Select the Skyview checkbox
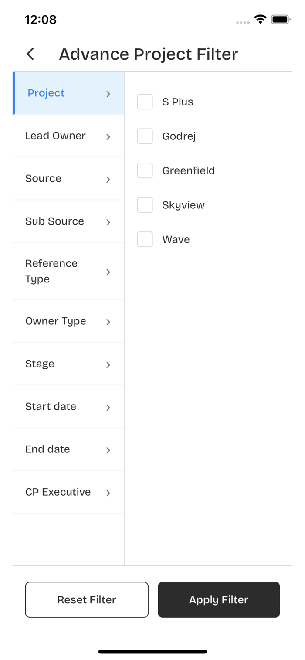Screen dimensions: 305x660 coord(145,205)
